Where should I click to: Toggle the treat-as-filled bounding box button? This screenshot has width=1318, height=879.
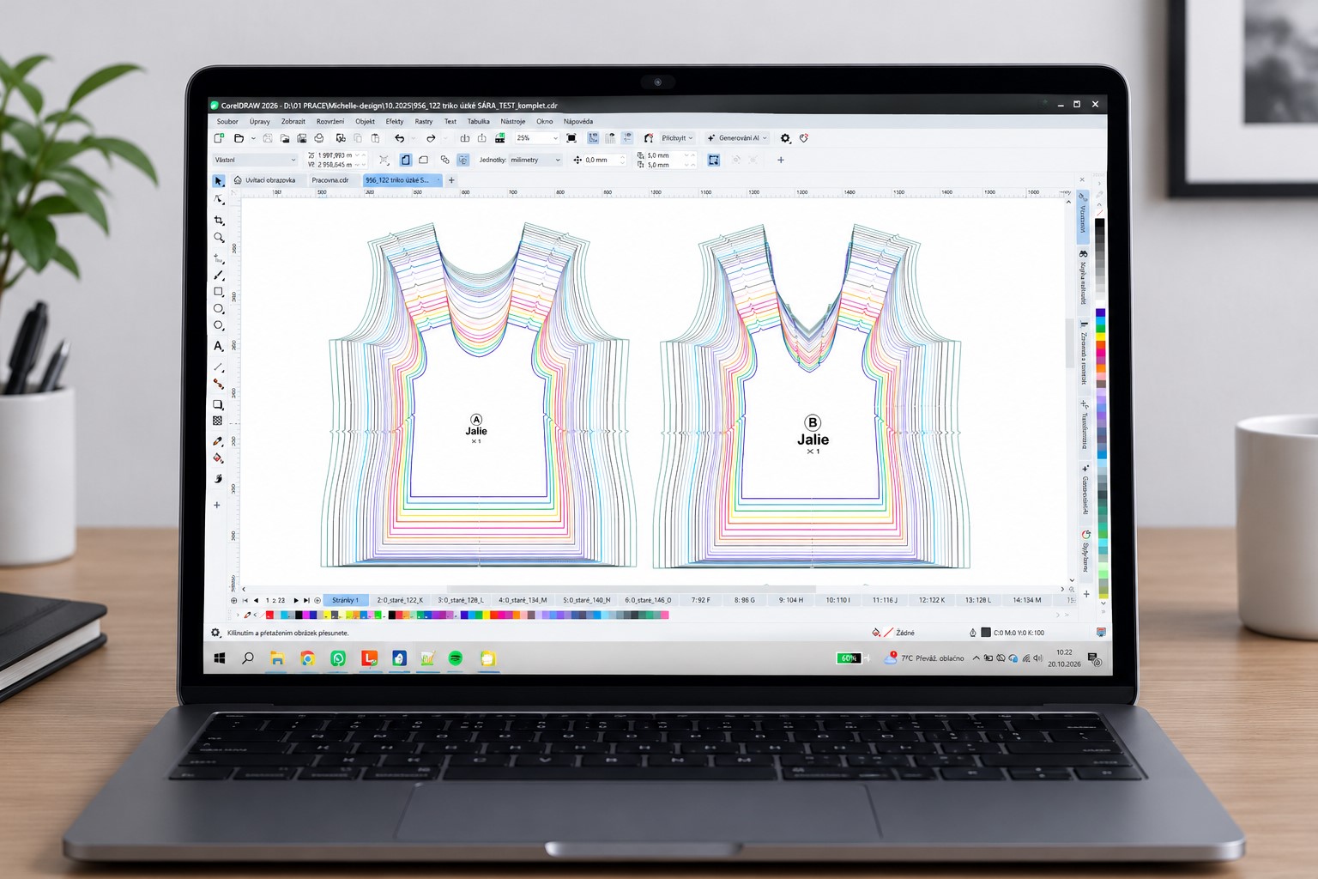pos(713,160)
